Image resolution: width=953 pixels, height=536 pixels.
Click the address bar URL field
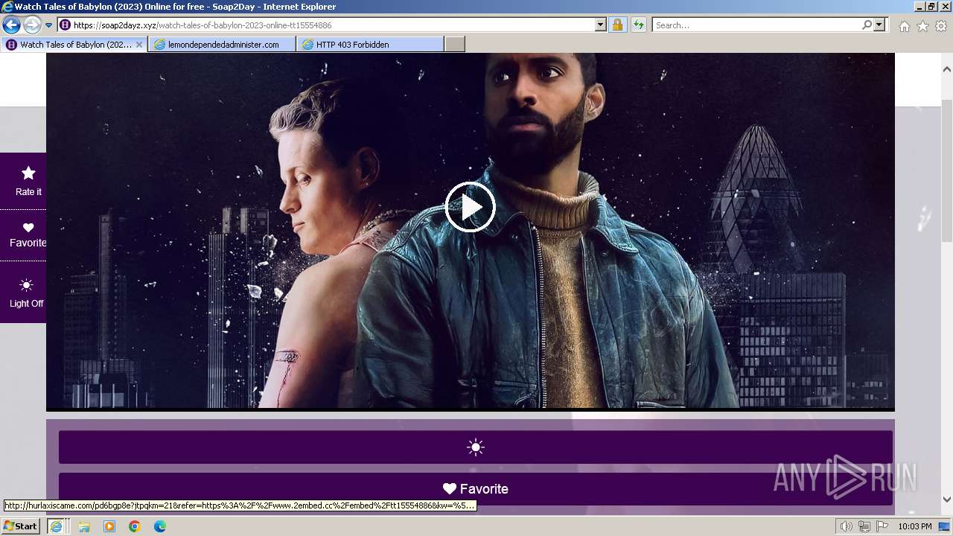coord(333,25)
